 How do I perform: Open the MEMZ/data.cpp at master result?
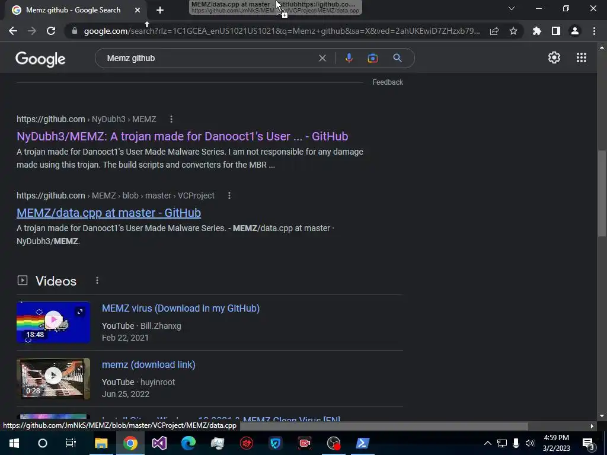(x=109, y=213)
